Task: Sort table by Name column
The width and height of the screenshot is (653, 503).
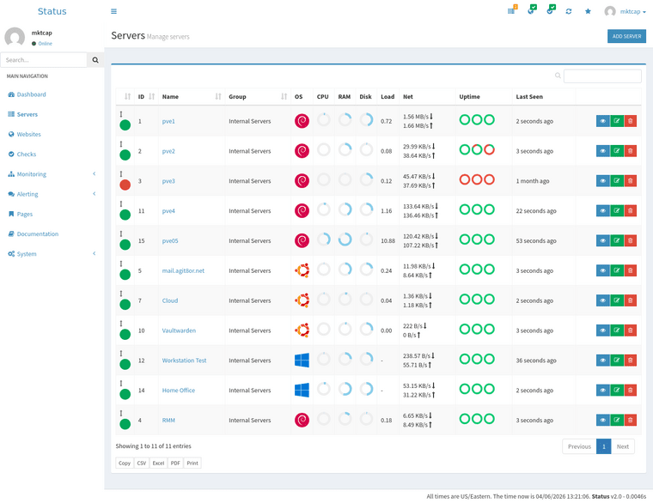Action: [192, 96]
